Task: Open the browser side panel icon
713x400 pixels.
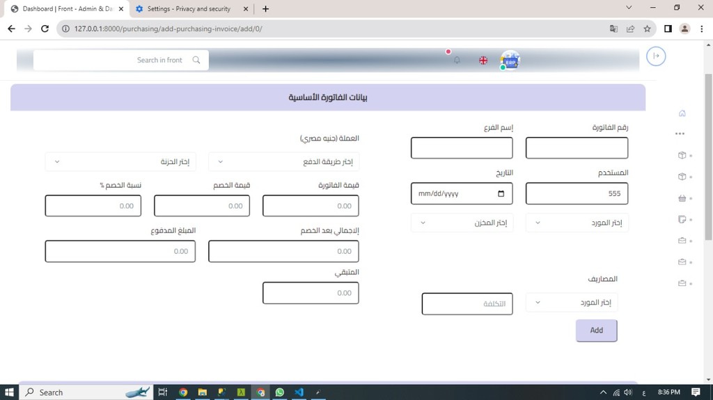Action: pos(668,29)
